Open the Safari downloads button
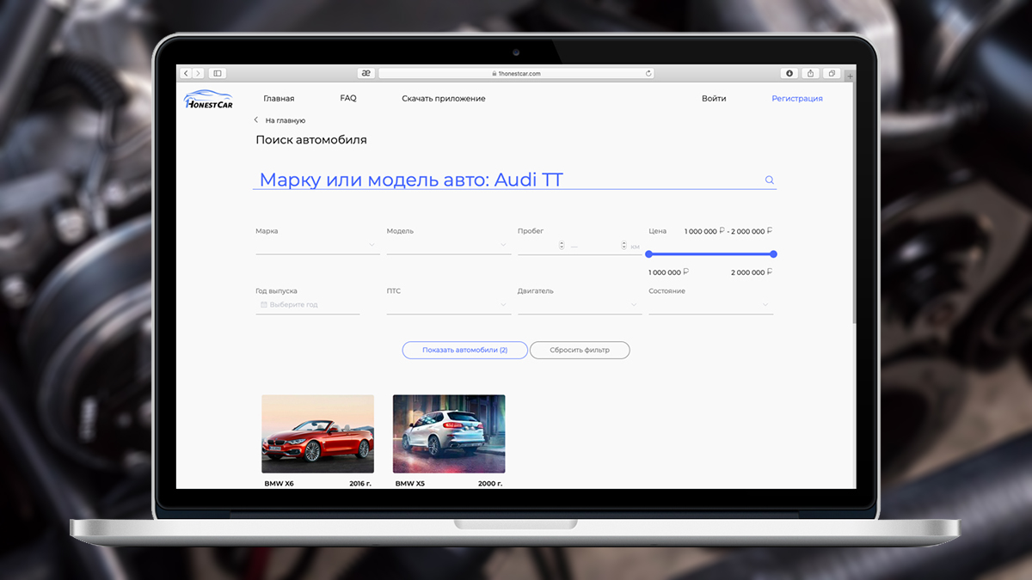The width and height of the screenshot is (1032, 580). coord(789,74)
